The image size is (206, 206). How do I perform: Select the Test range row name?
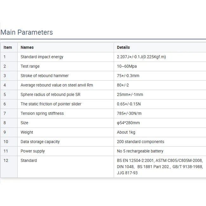click(x=30, y=67)
